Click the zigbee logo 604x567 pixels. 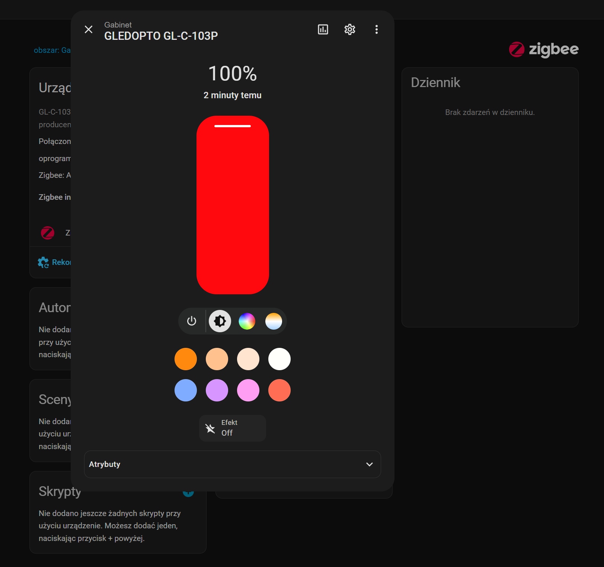pos(544,49)
